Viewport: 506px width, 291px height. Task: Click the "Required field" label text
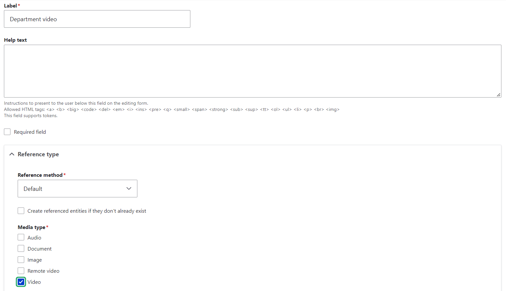(x=30, y=131)
